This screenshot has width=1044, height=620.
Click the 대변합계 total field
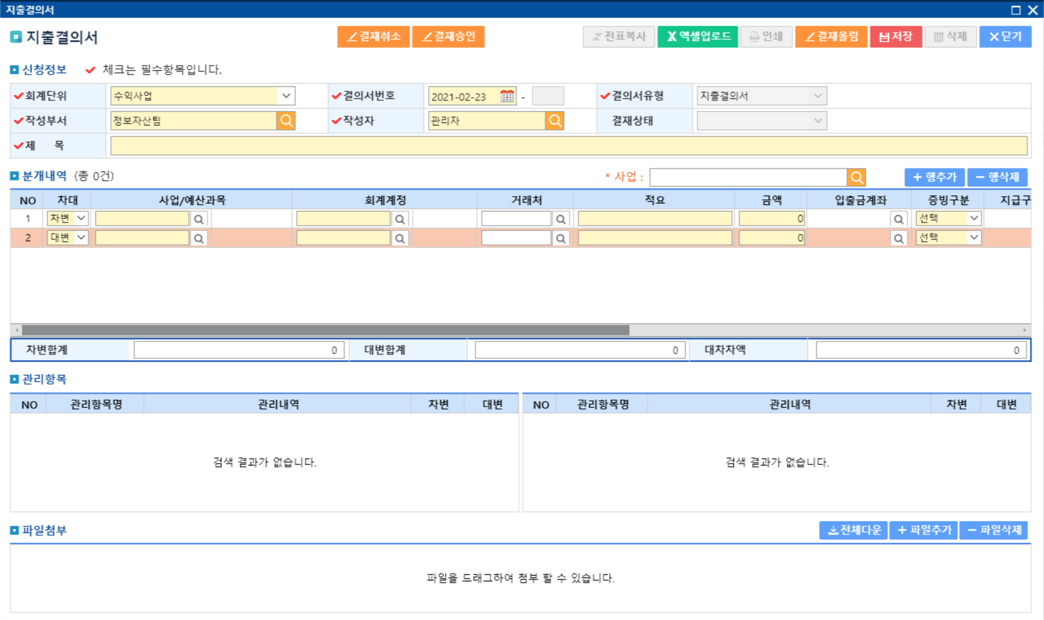581,350
